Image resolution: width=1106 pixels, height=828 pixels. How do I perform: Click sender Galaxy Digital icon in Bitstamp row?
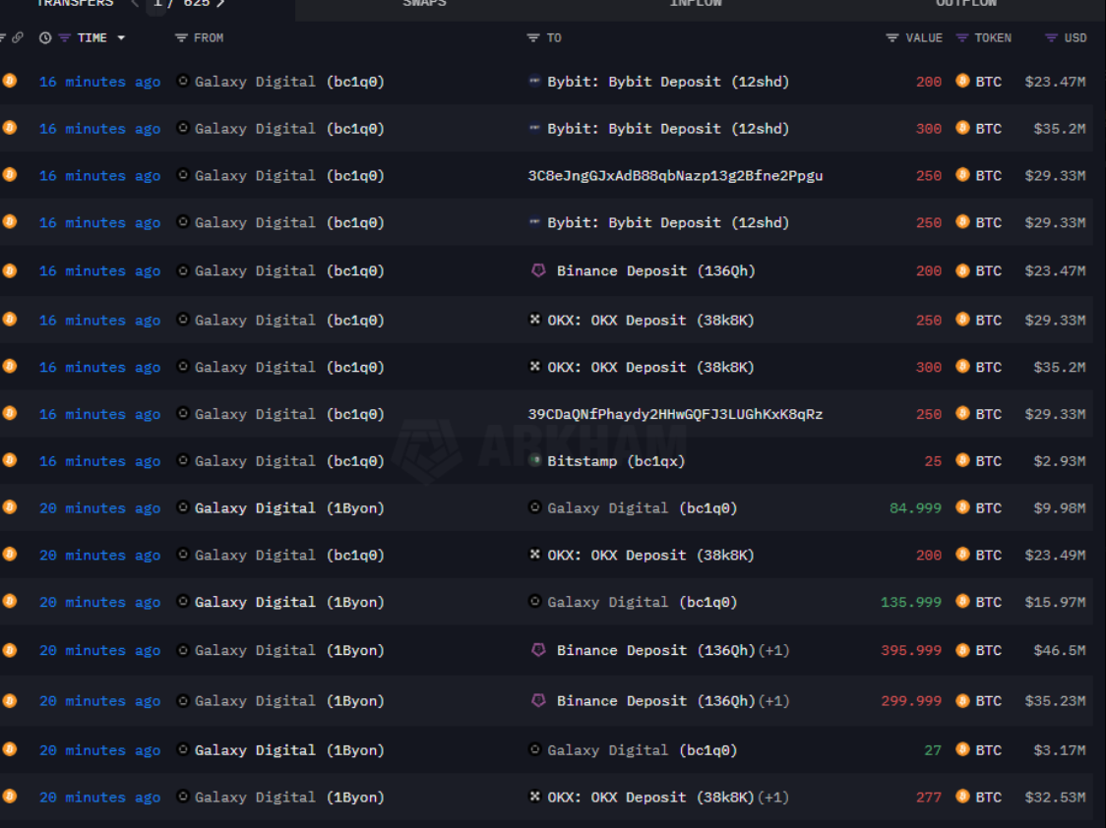tap(183, 460)
